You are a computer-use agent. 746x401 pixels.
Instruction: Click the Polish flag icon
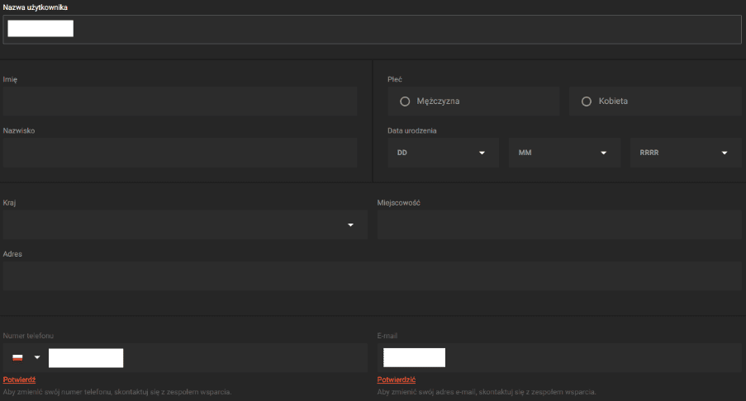(17, 357)
